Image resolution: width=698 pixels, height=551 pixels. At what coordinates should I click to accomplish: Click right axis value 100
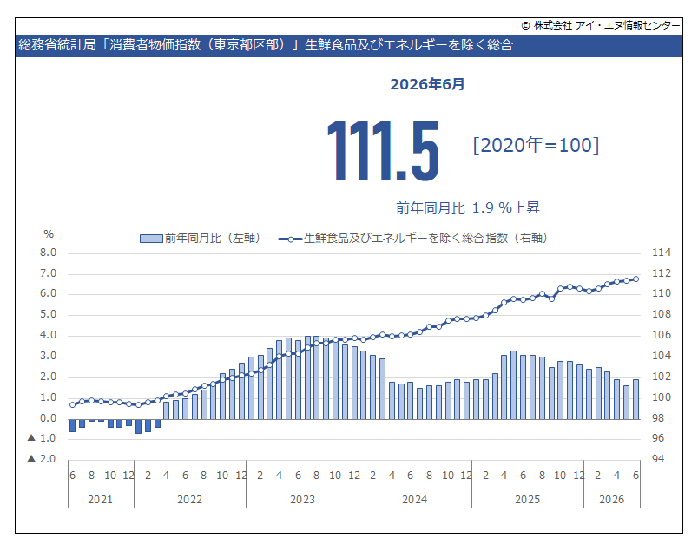[662, 397]
